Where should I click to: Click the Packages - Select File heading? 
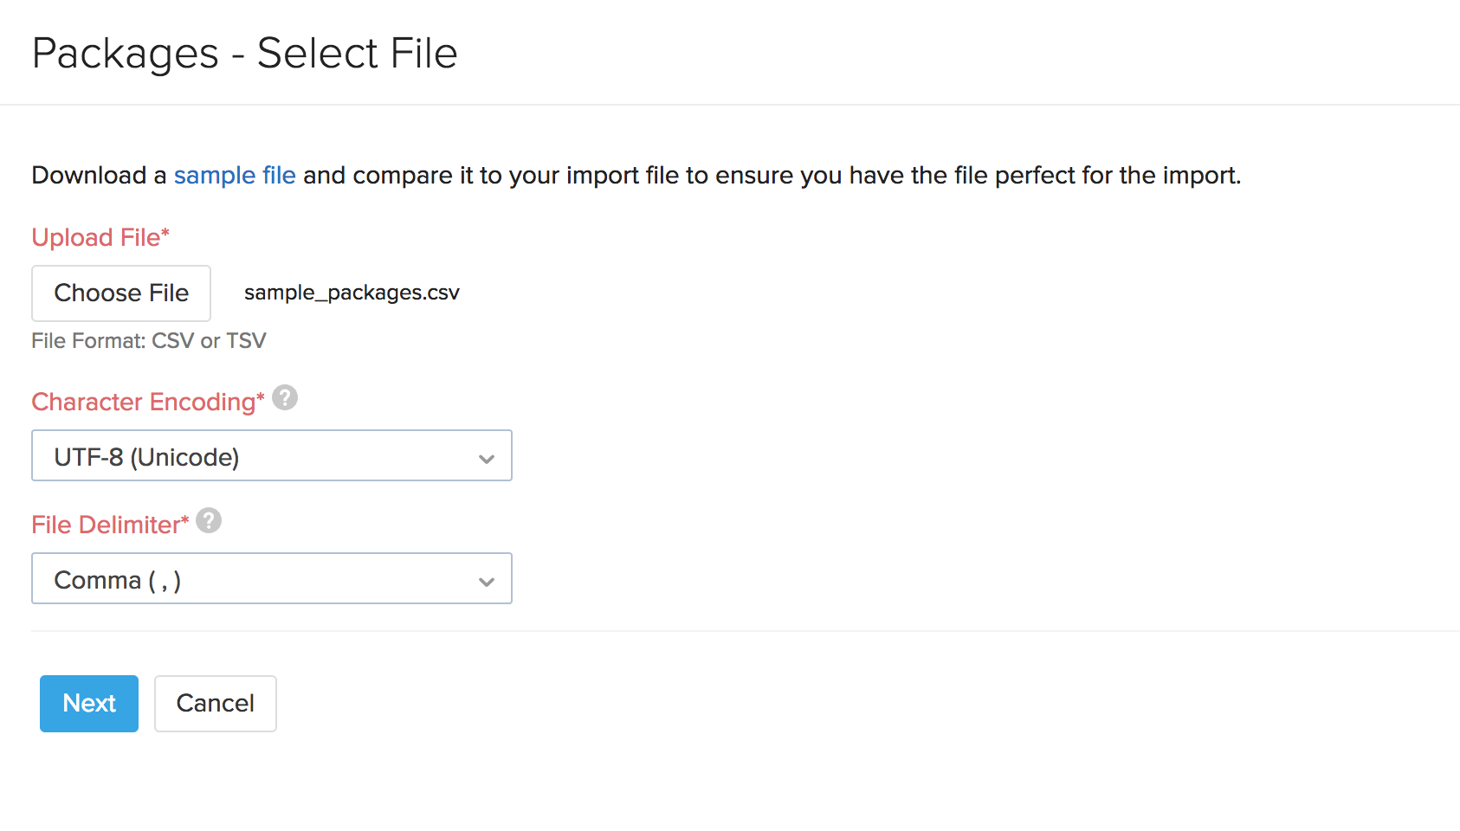(x=245, y=52)
